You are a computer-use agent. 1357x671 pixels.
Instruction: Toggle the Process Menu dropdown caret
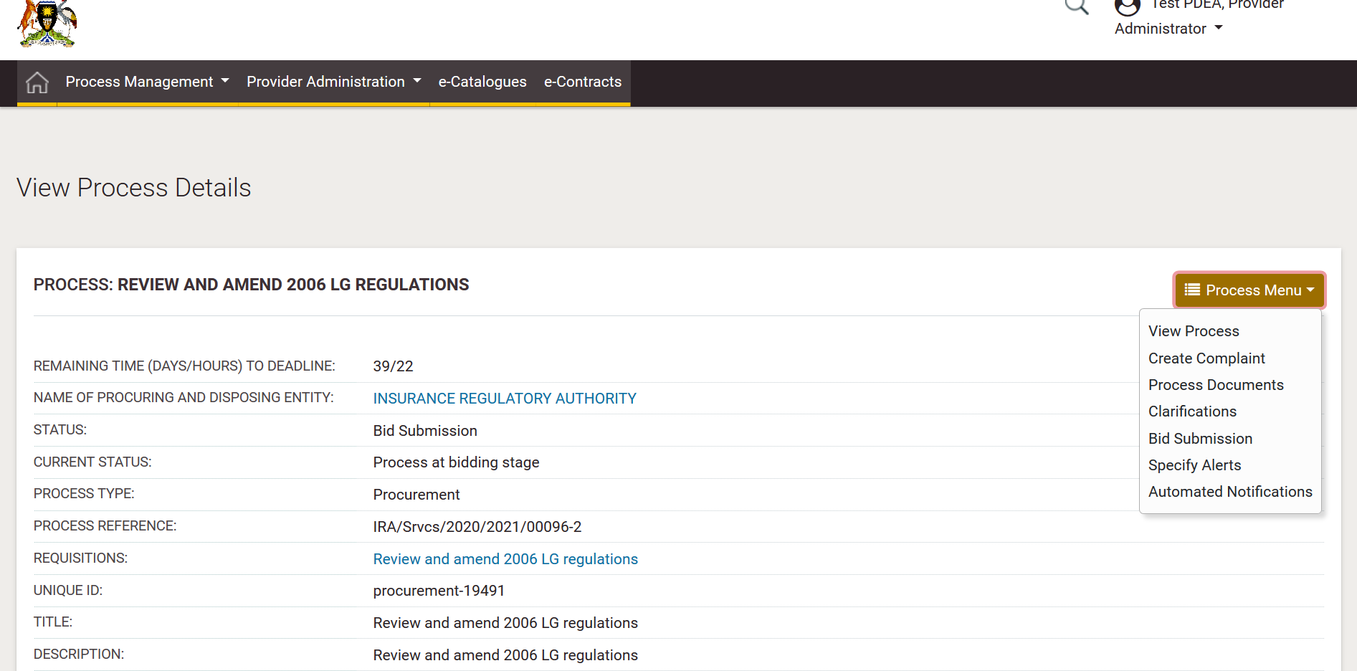(x=1310, y=290)
